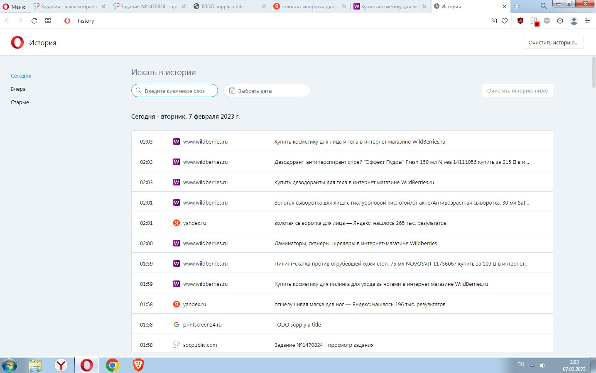Add page to bookmarks heart icon
The height and width of the screenshot is (373, 596).
click(505, 21)
